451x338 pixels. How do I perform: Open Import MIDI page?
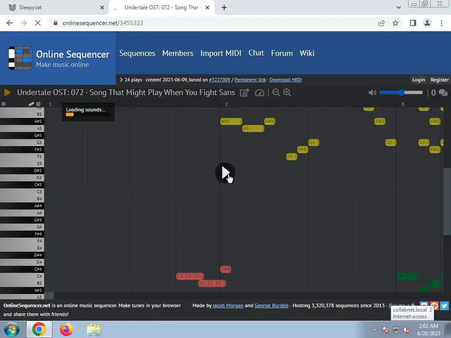[221, 53]
